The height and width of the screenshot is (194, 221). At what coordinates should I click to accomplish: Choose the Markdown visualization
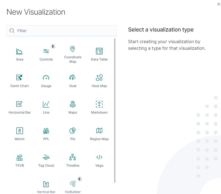tap(99, 108)
